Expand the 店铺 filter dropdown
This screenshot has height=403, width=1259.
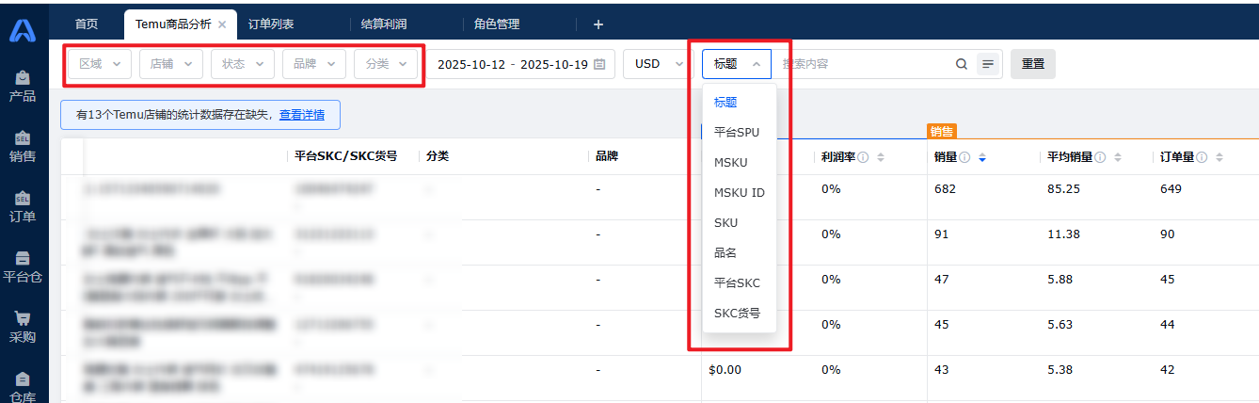click(170, 64)
